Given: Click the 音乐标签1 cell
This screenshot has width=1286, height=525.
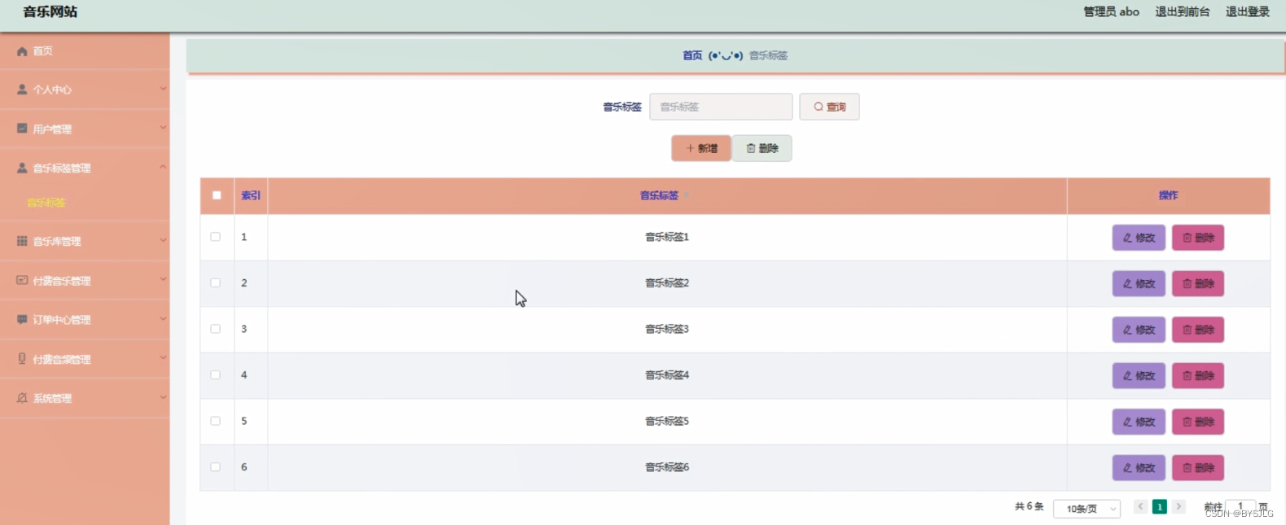Looking at the screenshot, I should point(667,237).
